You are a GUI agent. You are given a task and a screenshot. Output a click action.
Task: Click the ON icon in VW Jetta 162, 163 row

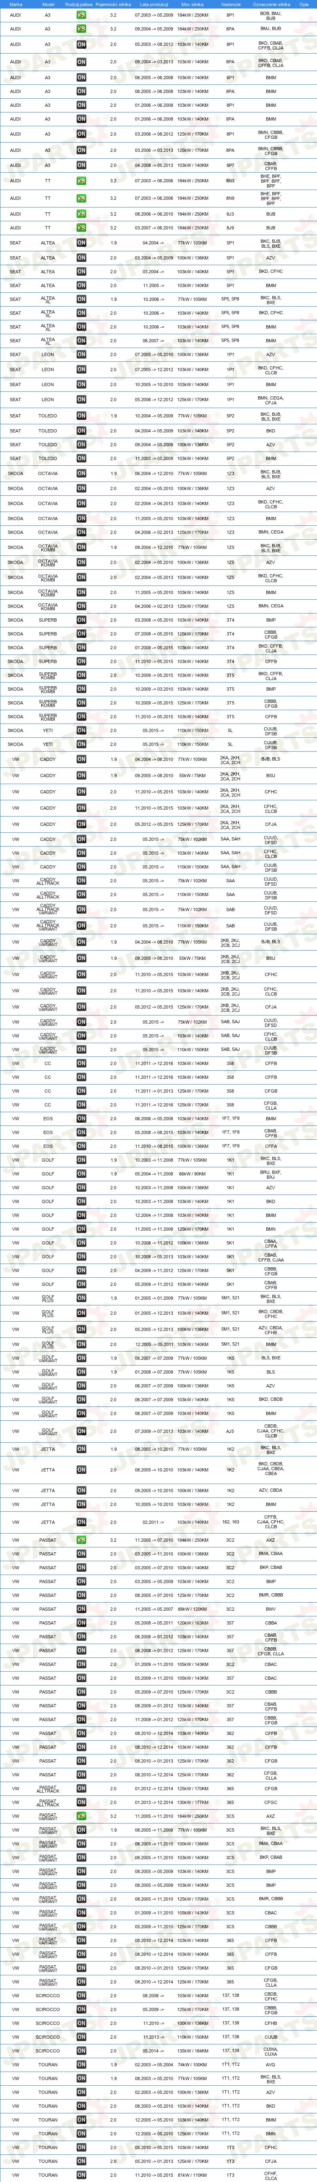coord(81,1522)
